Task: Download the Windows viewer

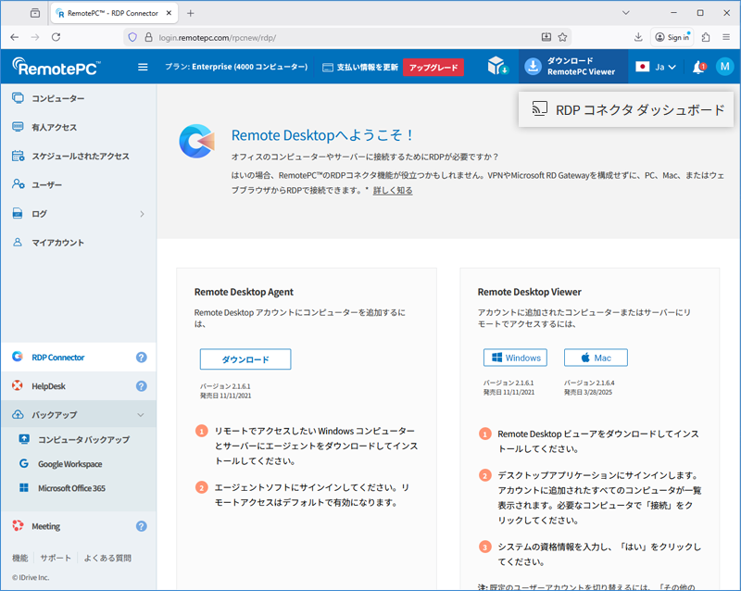Action: (515, 358)
